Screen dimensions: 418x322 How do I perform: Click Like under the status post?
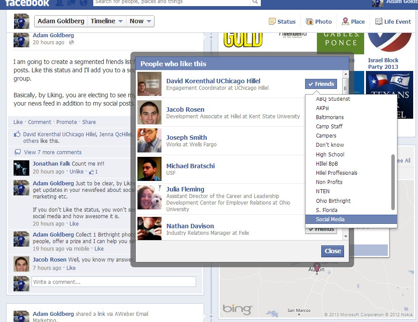point(18,122)
